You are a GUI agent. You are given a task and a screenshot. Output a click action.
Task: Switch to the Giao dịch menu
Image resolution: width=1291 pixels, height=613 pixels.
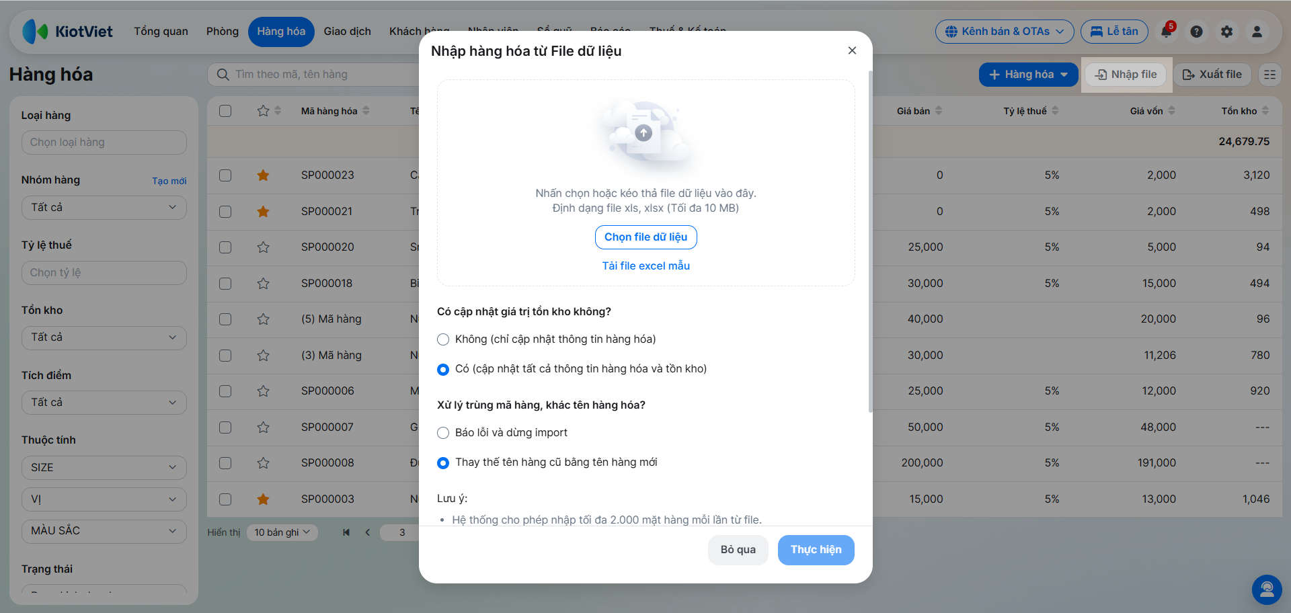tap(347, 32)
